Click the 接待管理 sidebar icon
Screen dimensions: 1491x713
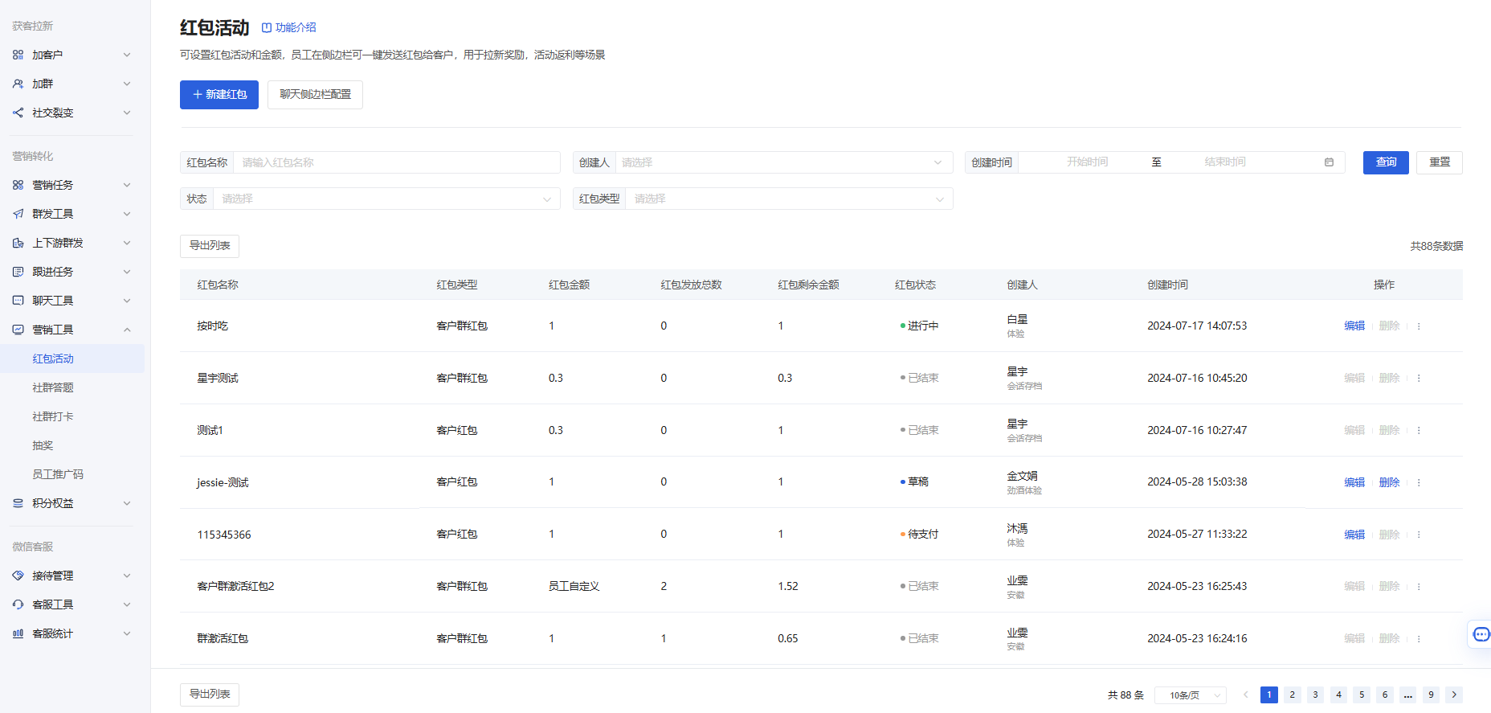tap(18, 576)
